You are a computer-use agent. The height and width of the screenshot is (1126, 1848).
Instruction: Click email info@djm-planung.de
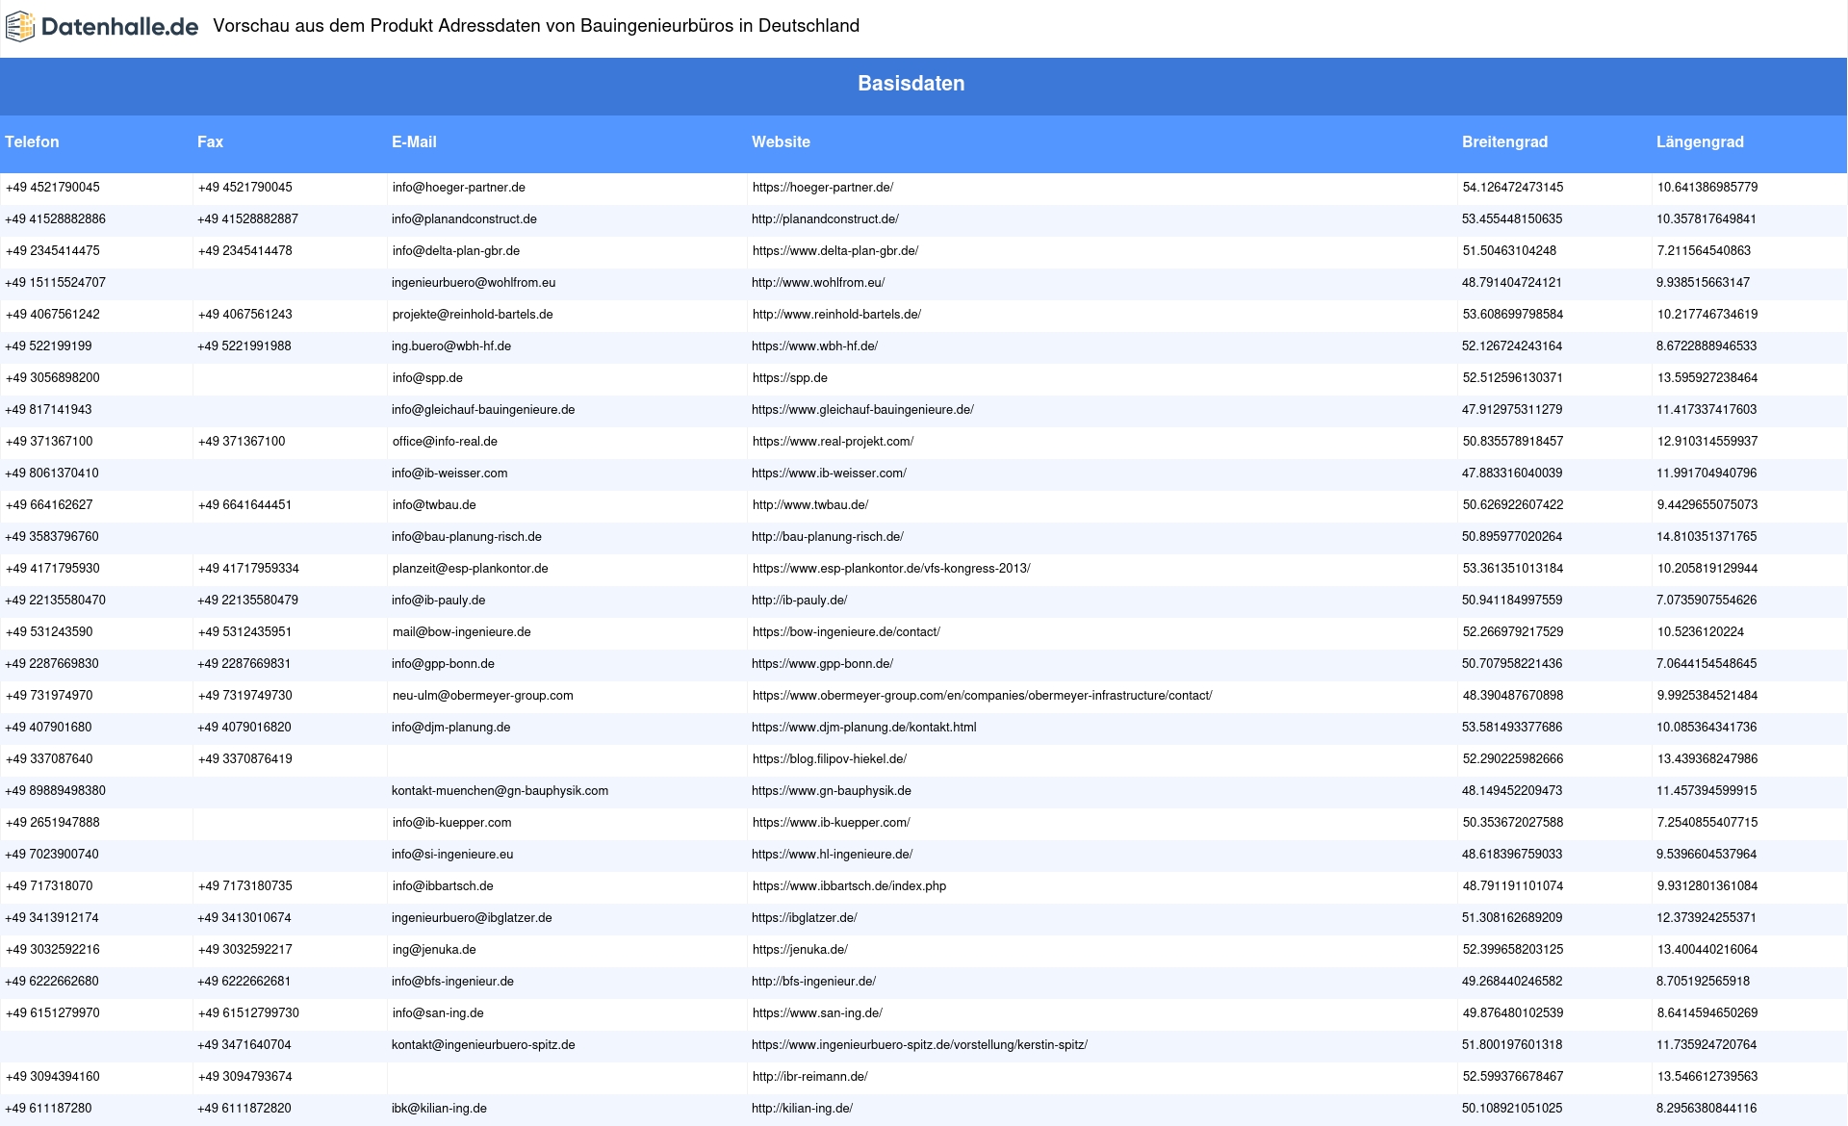tap(451, 728)
